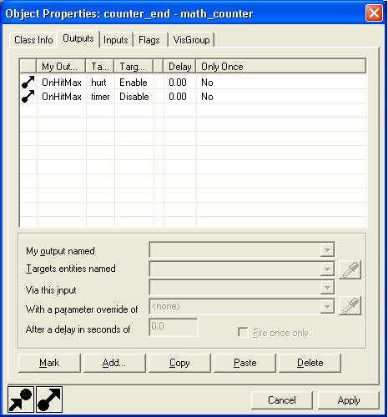Click the Apply button
This screenshot has width=388, height=417.
349,400
